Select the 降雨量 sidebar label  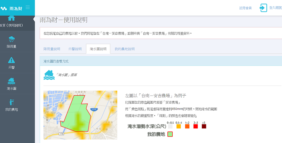12,47
